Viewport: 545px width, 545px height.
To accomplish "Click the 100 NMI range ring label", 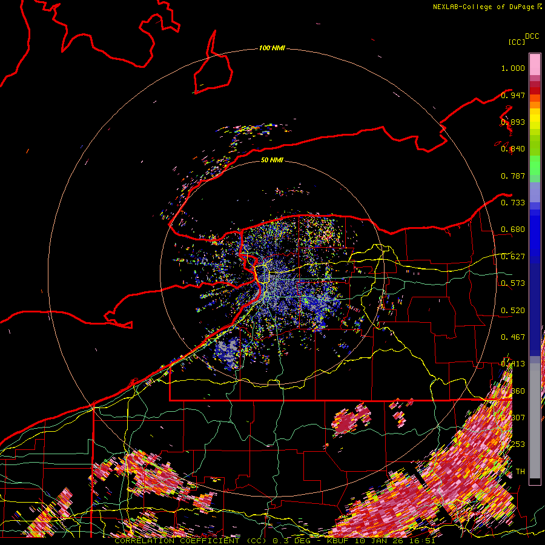I will coord(272,48).
